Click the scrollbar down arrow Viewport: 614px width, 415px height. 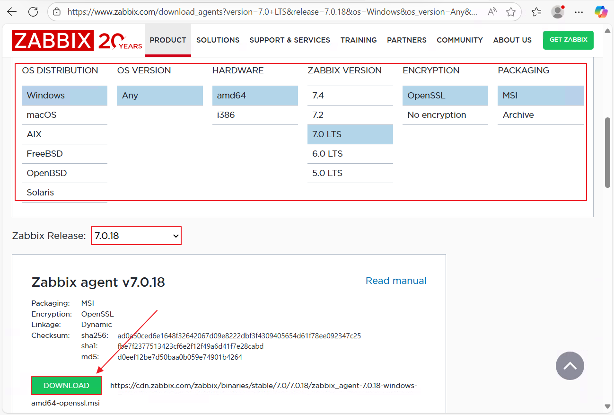click(608, 406)
